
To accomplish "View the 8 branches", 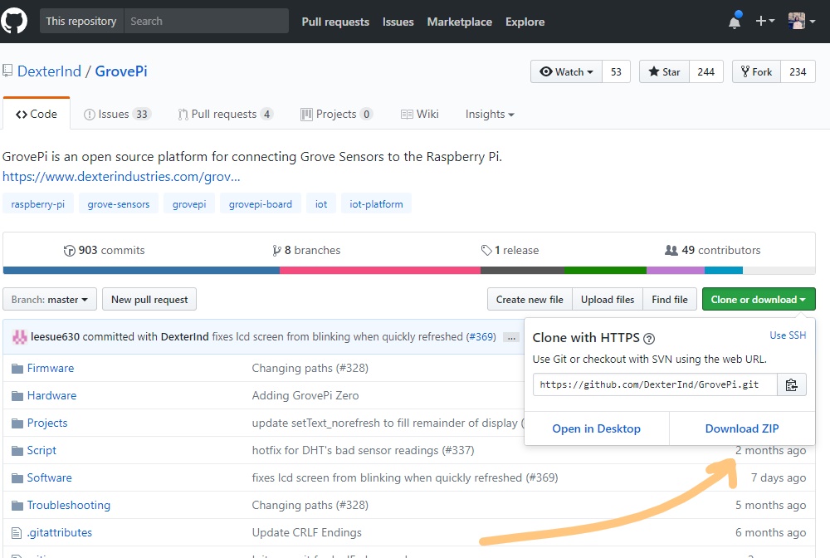I will click(x=306, y=251).
